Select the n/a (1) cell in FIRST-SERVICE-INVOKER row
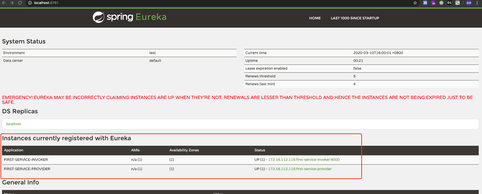This screenshot has width=482, height=194. (137, 160)
